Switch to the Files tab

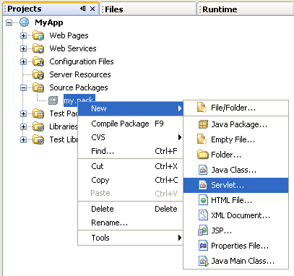tap(149, 9)
